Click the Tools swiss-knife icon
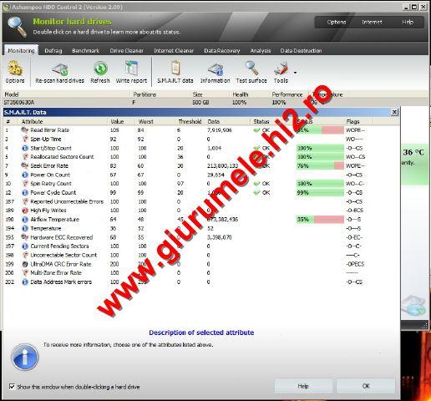The height and width of the screenshot is (401, 431). point(281,69)
